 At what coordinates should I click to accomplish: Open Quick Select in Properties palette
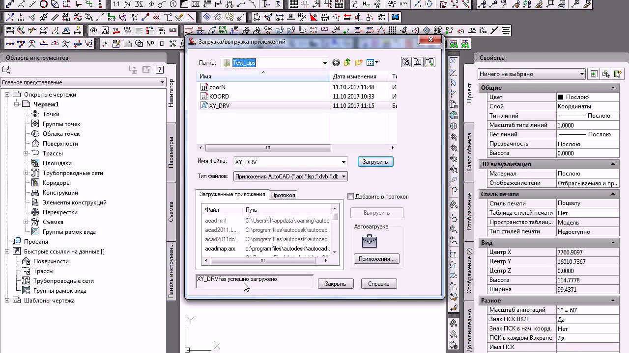617,74
